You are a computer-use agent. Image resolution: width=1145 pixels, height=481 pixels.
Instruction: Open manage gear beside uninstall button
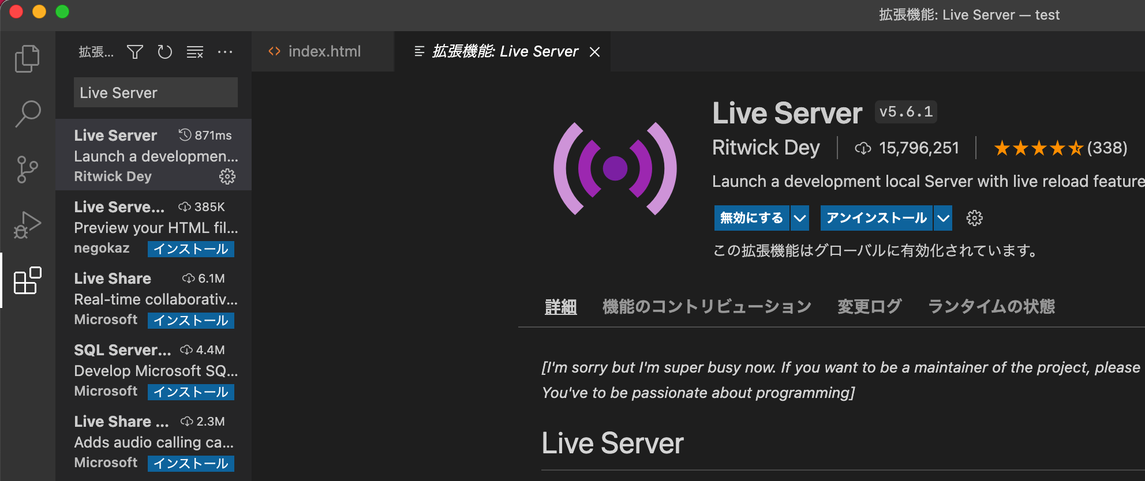974,218
